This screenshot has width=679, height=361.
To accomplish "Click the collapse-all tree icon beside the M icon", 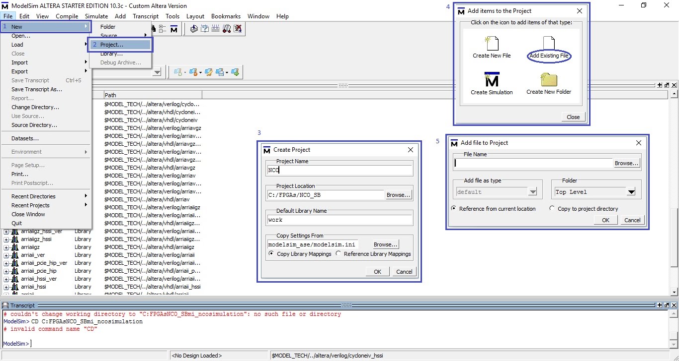I will [x=162, y=29].
